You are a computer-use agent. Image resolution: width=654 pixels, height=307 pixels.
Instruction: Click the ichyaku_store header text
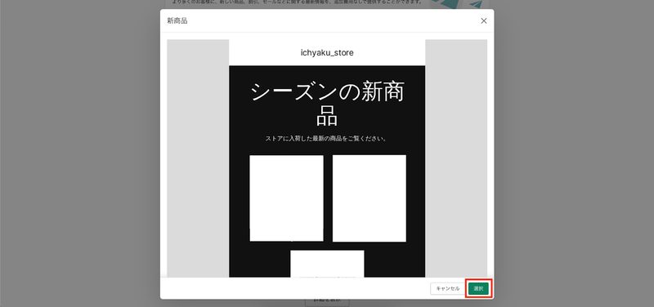pyautogui.click(x=327, y=52)
